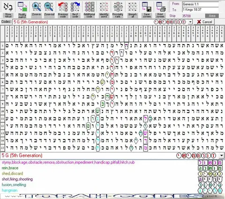Click the olive hexagon Hebrew word beside shed,discard
Viewport: 225px width, 199px height.
210,174
